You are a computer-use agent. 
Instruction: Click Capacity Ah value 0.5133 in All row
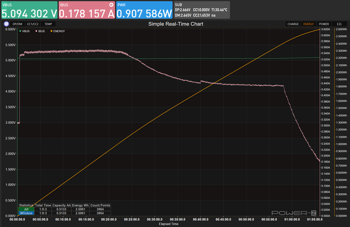click(x=61, y=209)
